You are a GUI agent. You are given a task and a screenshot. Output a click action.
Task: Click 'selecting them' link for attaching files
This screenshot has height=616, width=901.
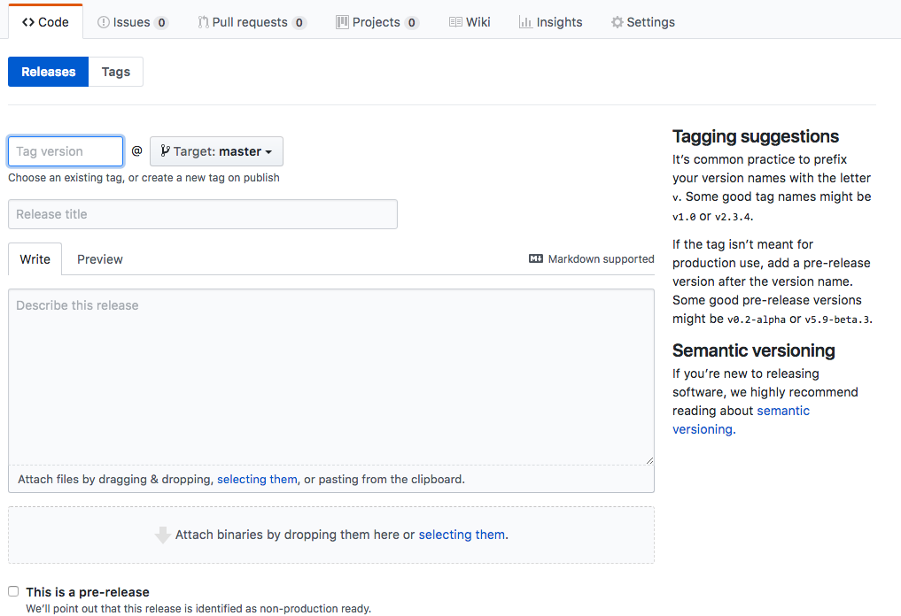pyautogui.click(x=257, y=480)
